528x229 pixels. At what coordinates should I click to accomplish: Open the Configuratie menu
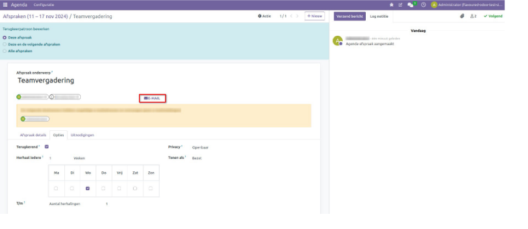[x=44, y=5]
